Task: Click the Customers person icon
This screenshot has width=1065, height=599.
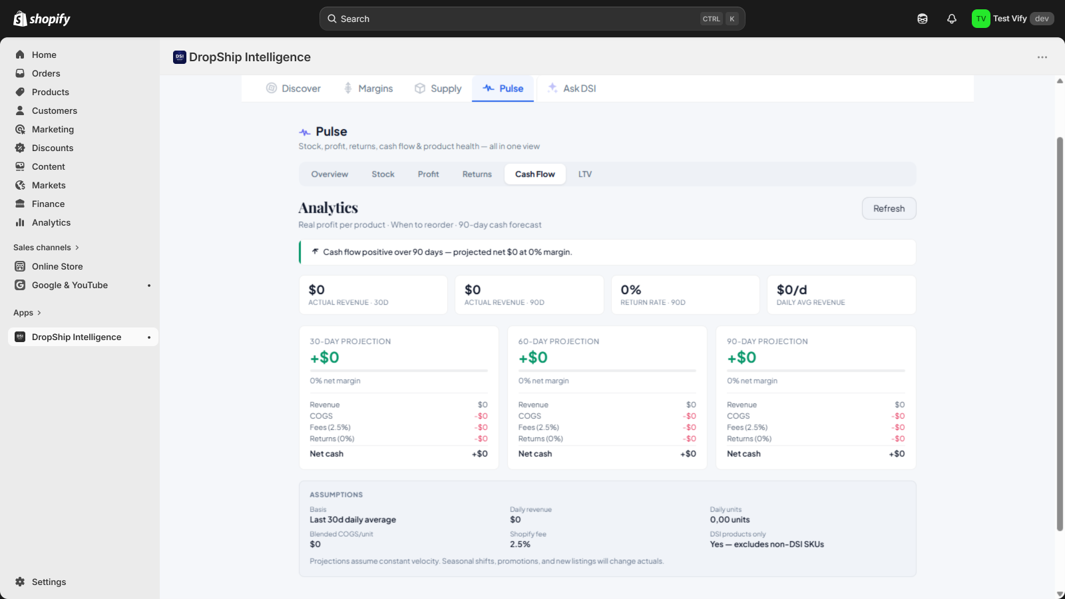Action: 20,110
